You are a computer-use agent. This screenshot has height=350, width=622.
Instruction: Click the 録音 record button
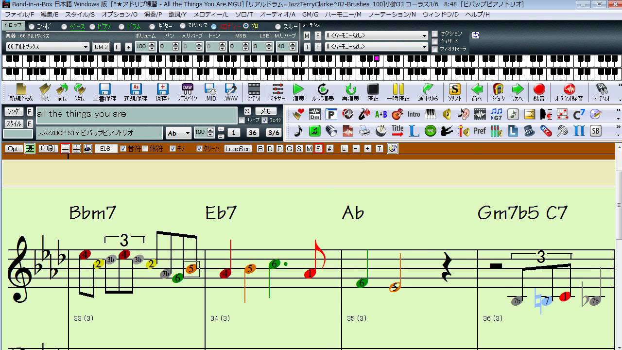[539, 92]
